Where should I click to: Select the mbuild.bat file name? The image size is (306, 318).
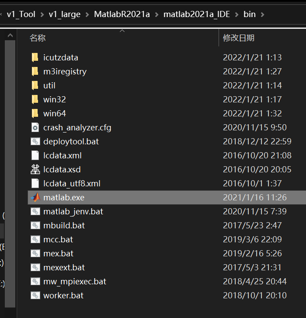[64, 226]
